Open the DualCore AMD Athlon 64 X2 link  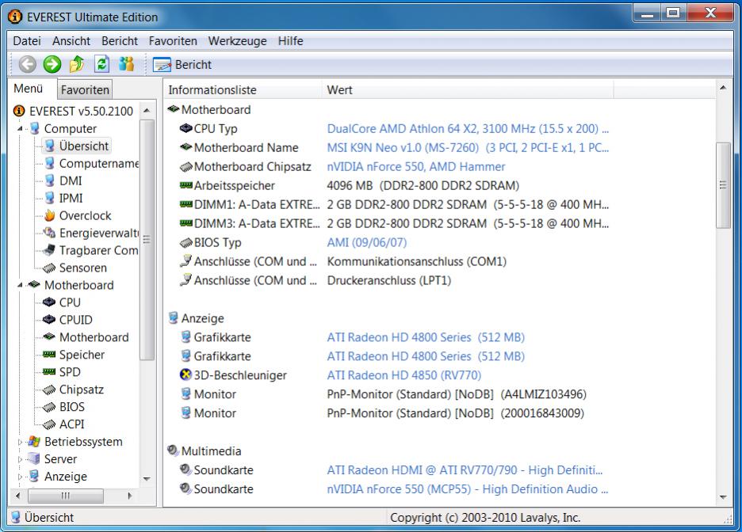click(468, 128)
